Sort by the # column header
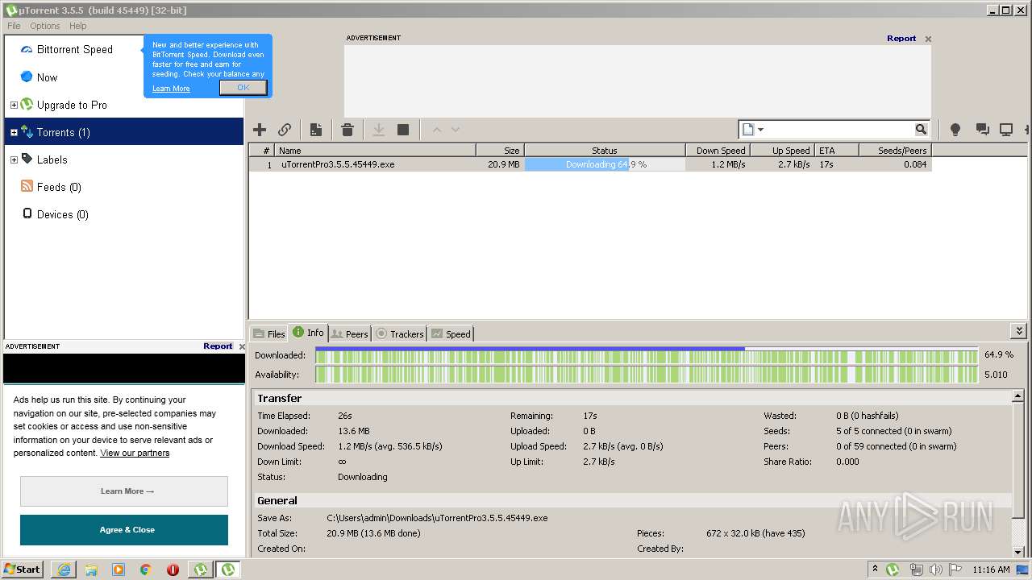The image size is (1032, 580). click(x=261, y=151)
